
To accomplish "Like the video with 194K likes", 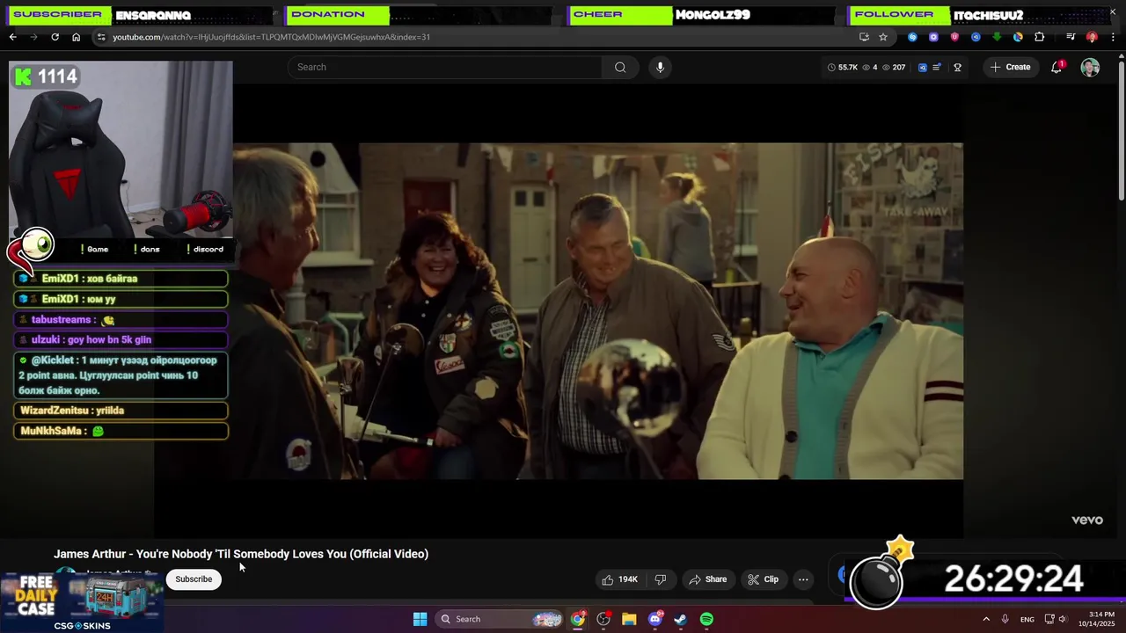I will click(619, 579).
